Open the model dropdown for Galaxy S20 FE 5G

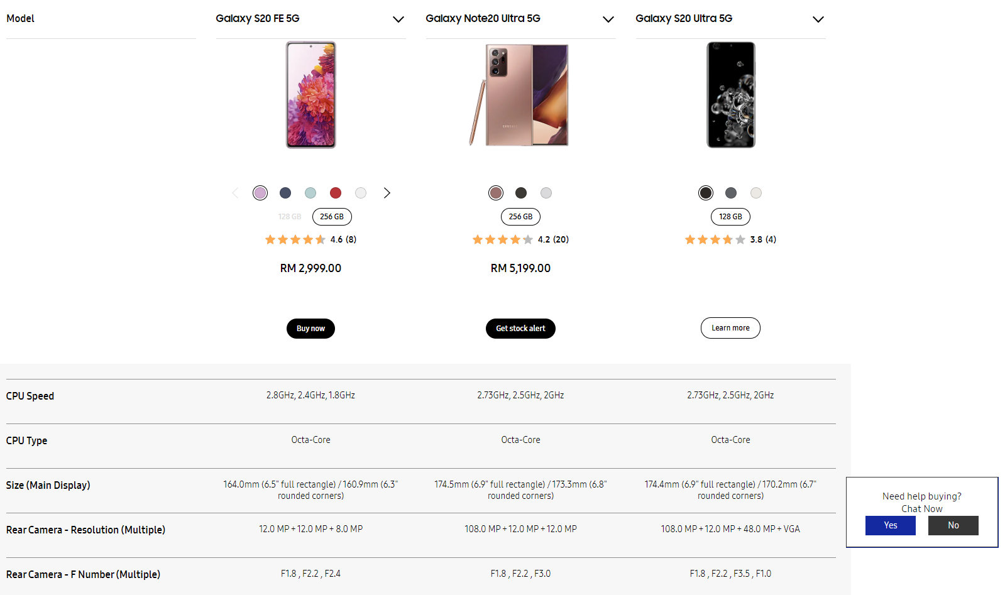click(398, 19)
